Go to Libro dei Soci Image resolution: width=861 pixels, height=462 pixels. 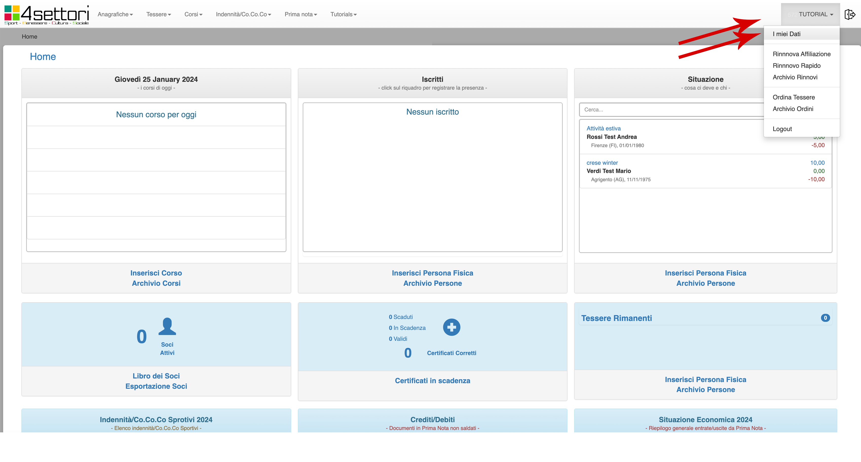156,376
